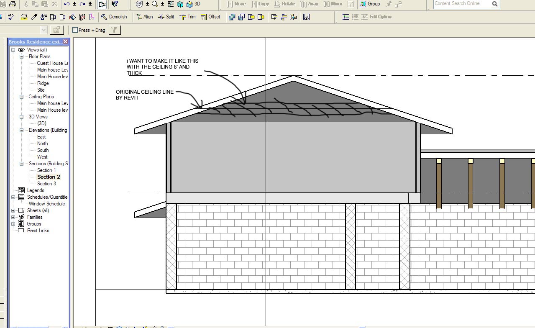Select the Offset tool
The image size is (535, 328).
(x=210, y=17)
